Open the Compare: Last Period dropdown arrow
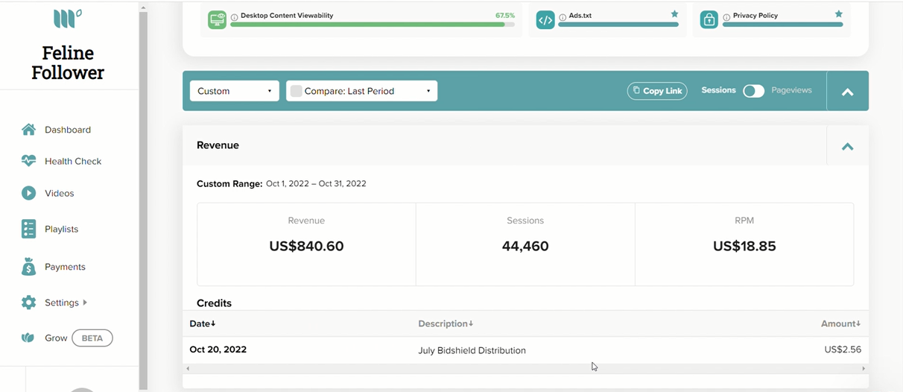Viewport: 903px width, 392px height. [x=428, y=91]
